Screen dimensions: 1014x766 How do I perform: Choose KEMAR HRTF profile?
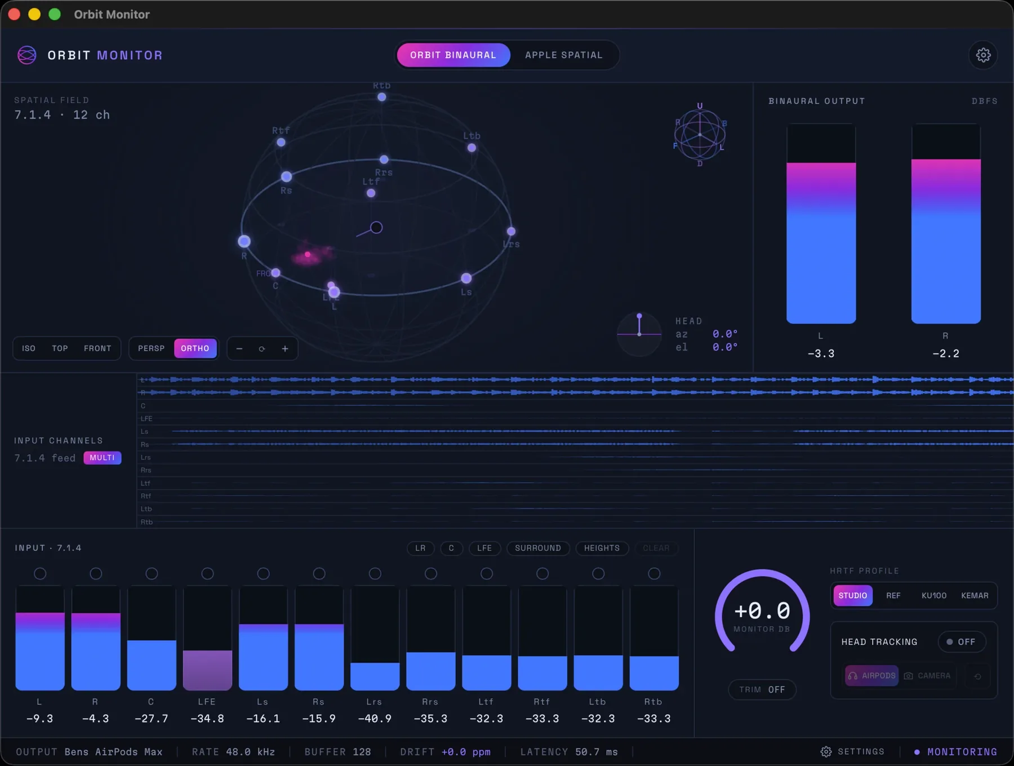click(975, 595)
